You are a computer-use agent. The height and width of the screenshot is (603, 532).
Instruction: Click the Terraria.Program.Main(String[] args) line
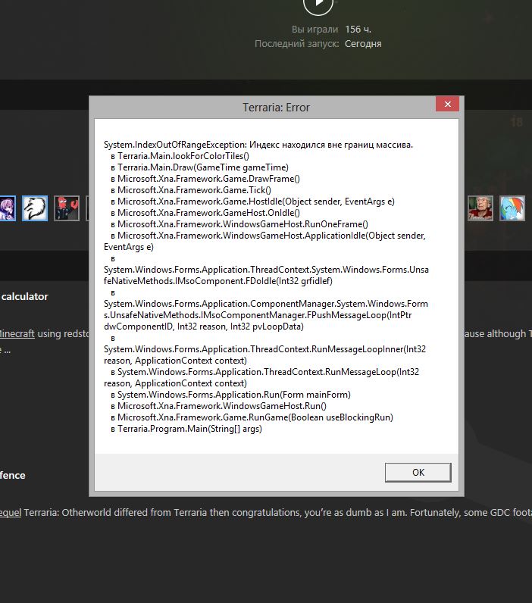[x=186, y=429]
